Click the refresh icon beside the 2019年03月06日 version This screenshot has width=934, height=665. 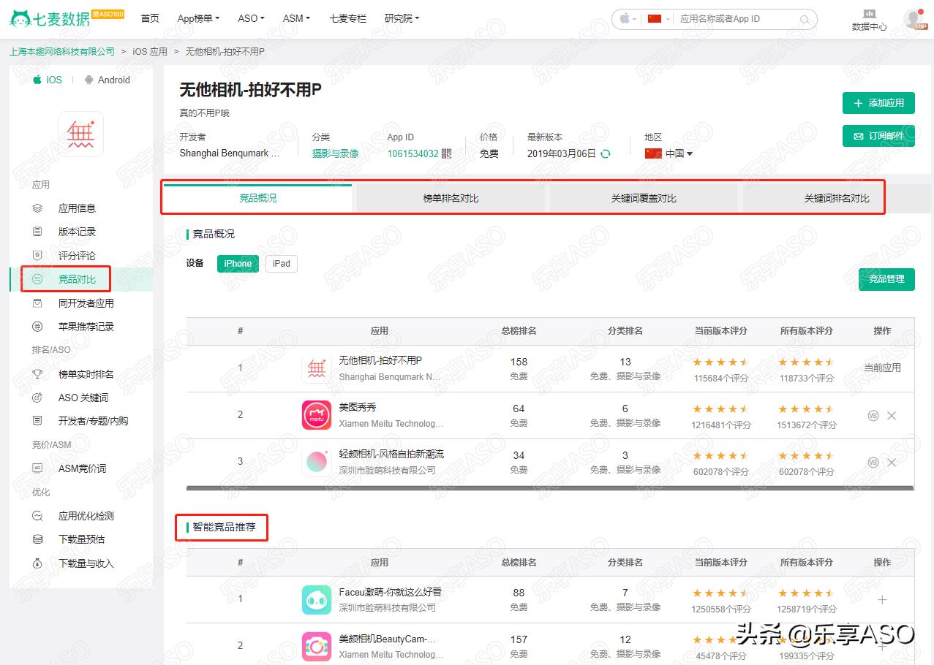(607, 154)
